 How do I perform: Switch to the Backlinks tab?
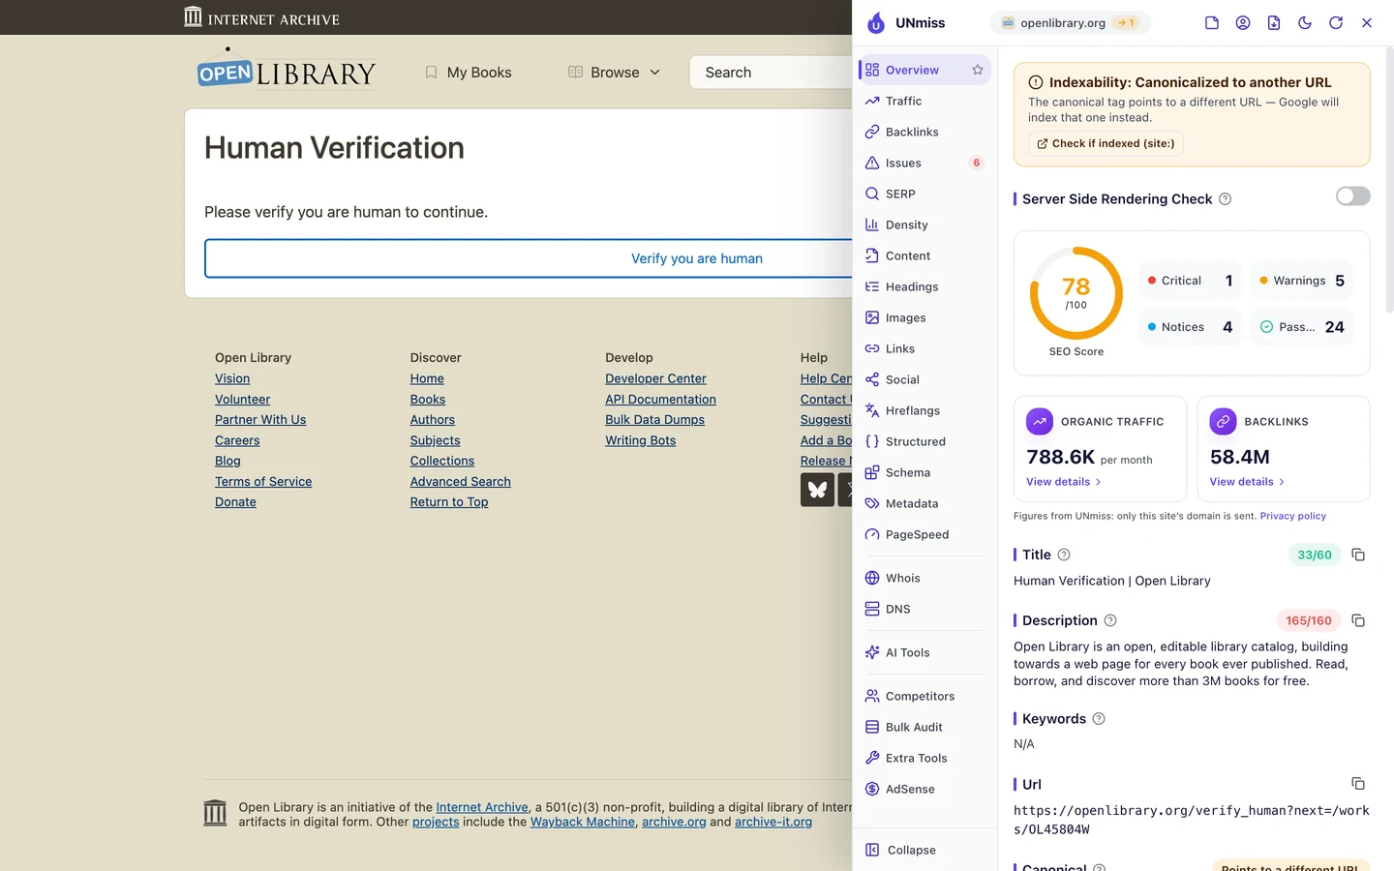click(924, 132)
